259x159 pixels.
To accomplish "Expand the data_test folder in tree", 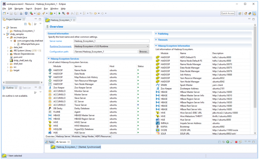I will pyautogui.click(x=8, y=47).
